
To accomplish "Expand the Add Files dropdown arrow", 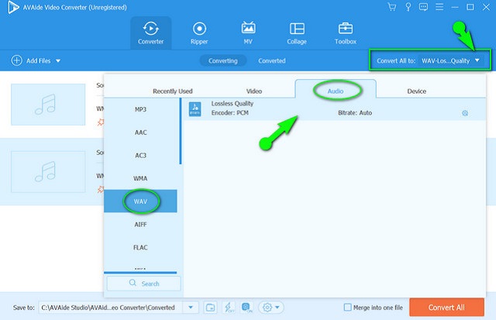I will tap(57, 60).
